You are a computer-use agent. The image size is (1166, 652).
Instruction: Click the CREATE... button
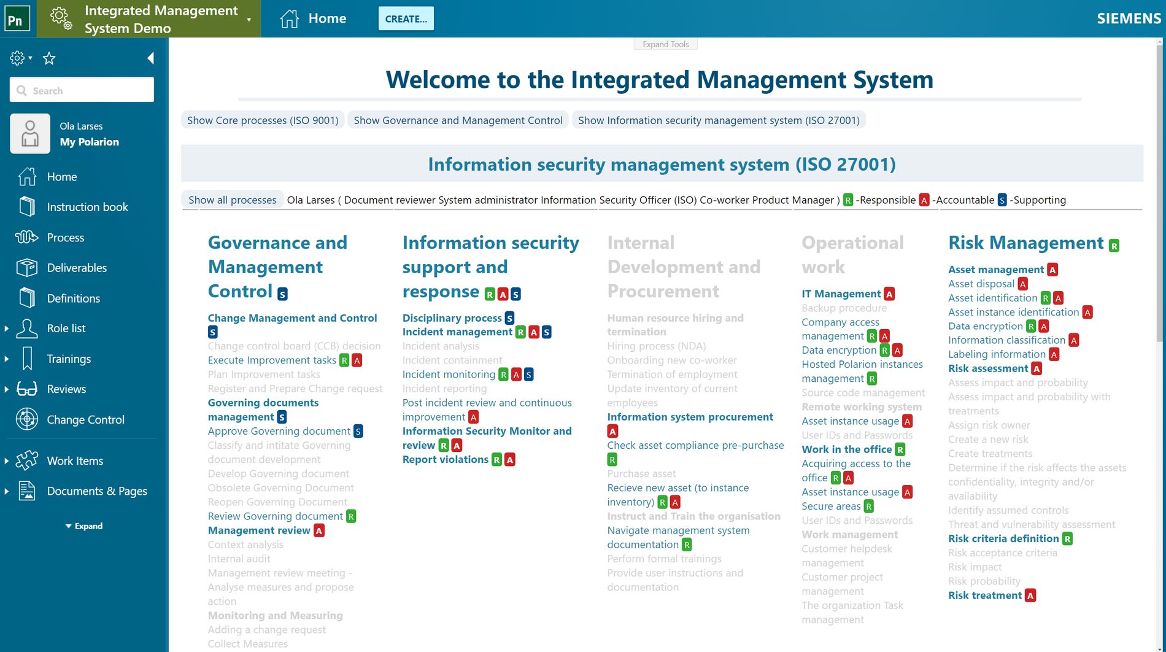pos(406,19)
